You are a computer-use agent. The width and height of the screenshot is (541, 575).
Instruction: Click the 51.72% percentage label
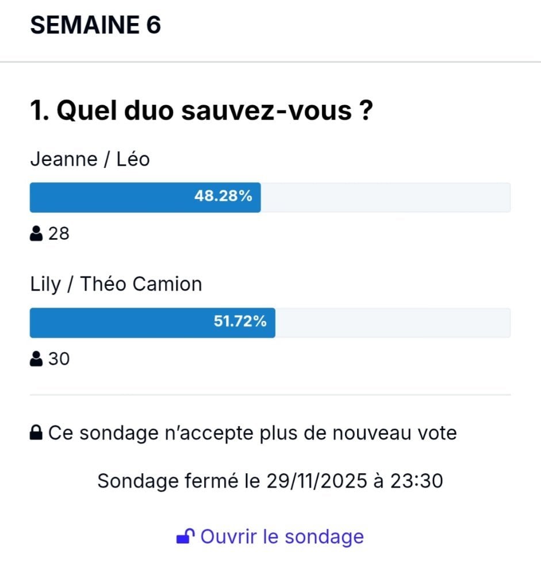pyautogui.click(x=240, y=321)
